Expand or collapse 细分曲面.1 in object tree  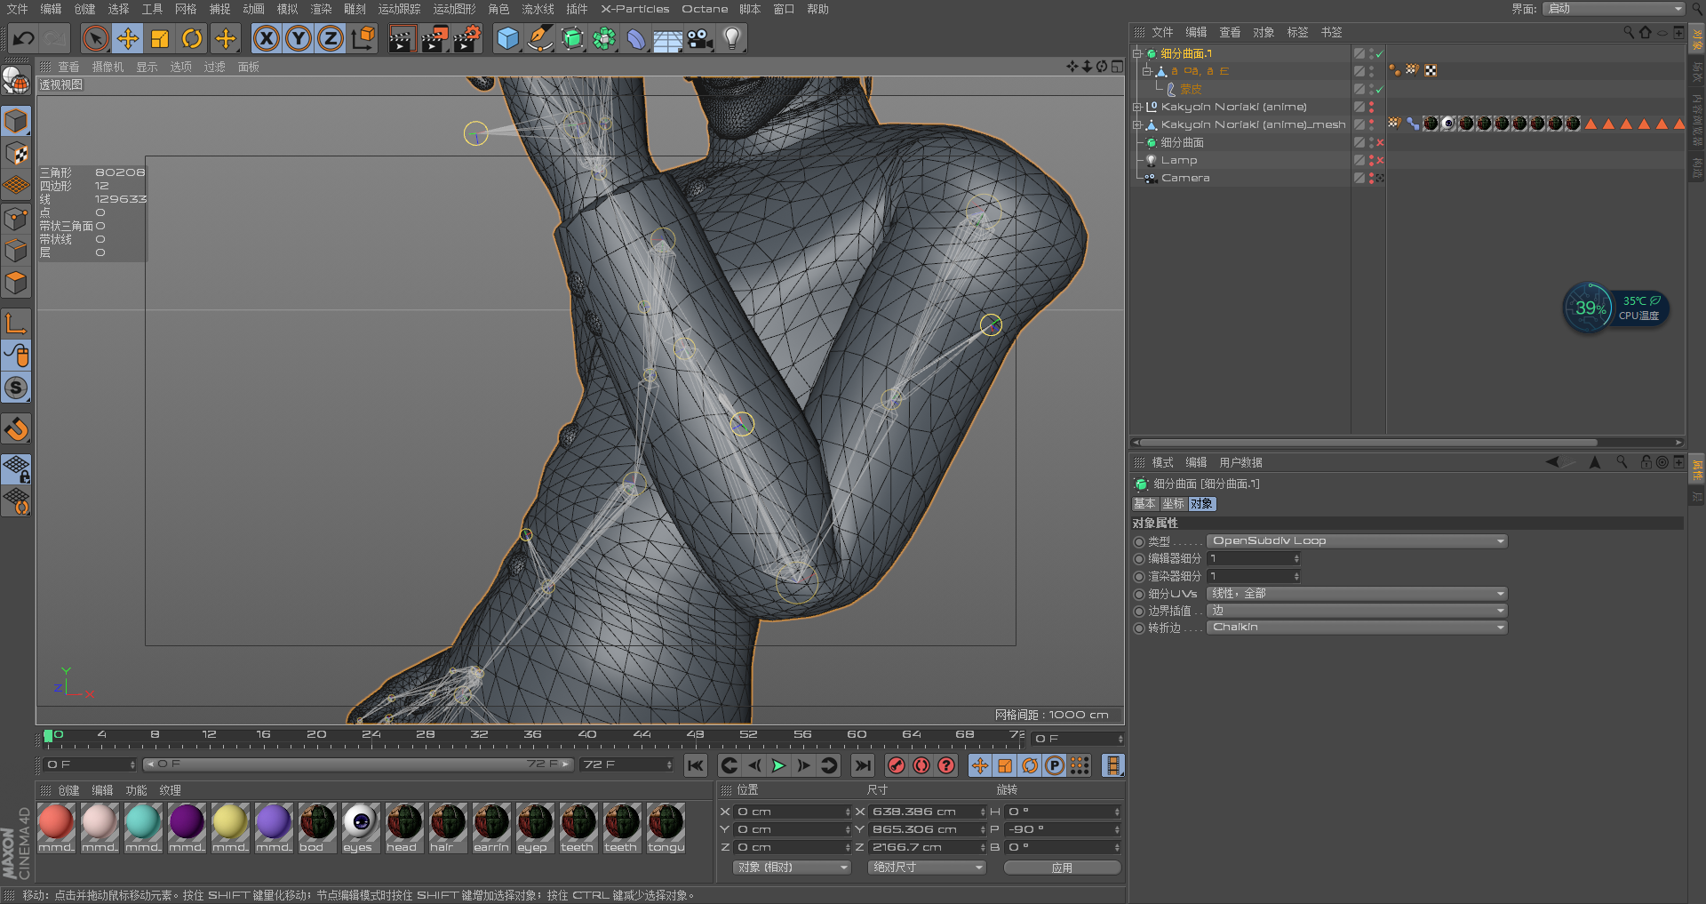point(1136,53)
